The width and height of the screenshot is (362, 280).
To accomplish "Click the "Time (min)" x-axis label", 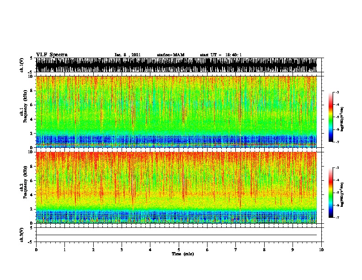I will click(183, 254).
